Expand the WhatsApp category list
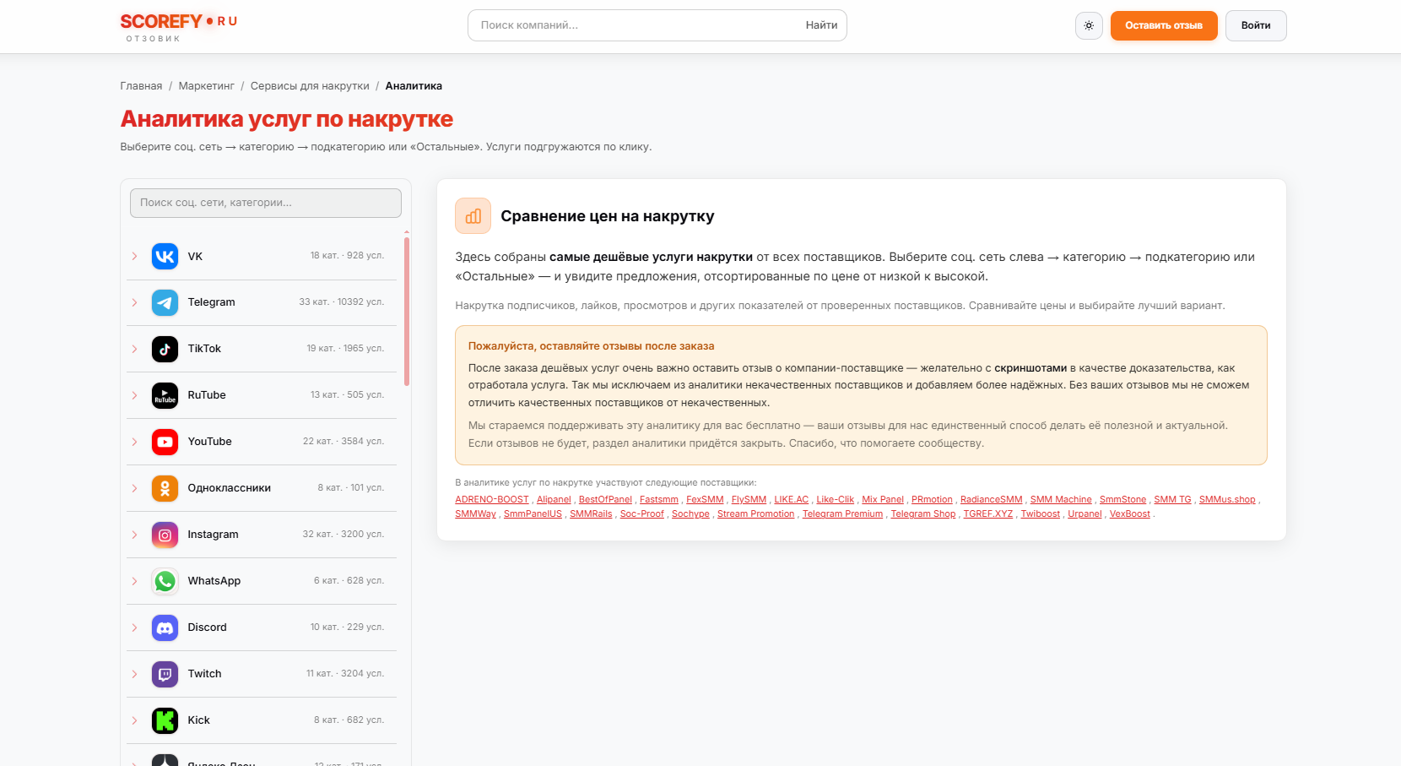This screenshot has width=1401, height=766. point(134,581)
